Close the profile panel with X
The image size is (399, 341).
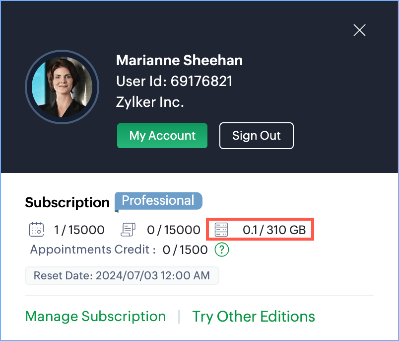359,30
